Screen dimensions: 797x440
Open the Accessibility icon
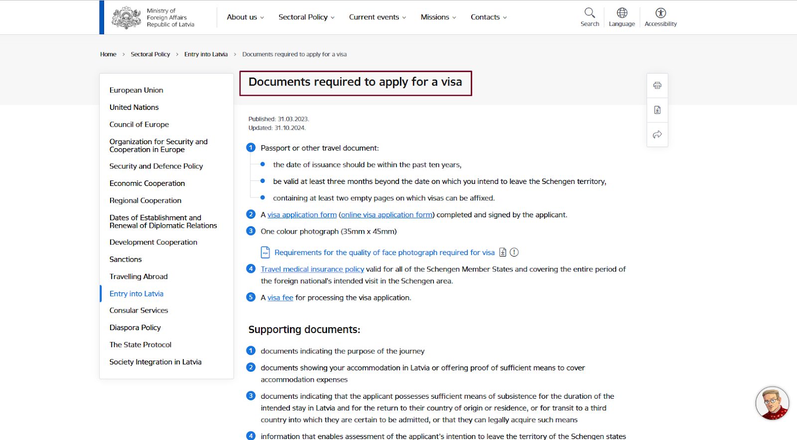click(x=661, y=13)
